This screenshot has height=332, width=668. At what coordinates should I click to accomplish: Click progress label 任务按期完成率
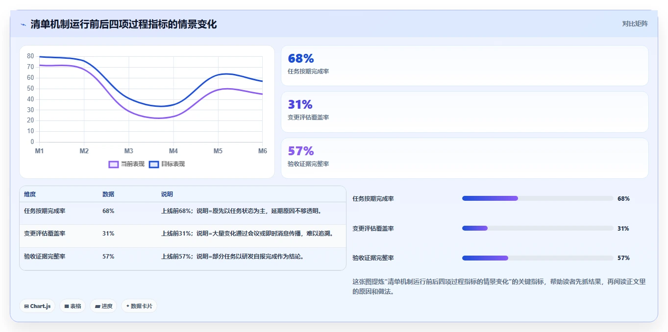click(x=373, y=199)
